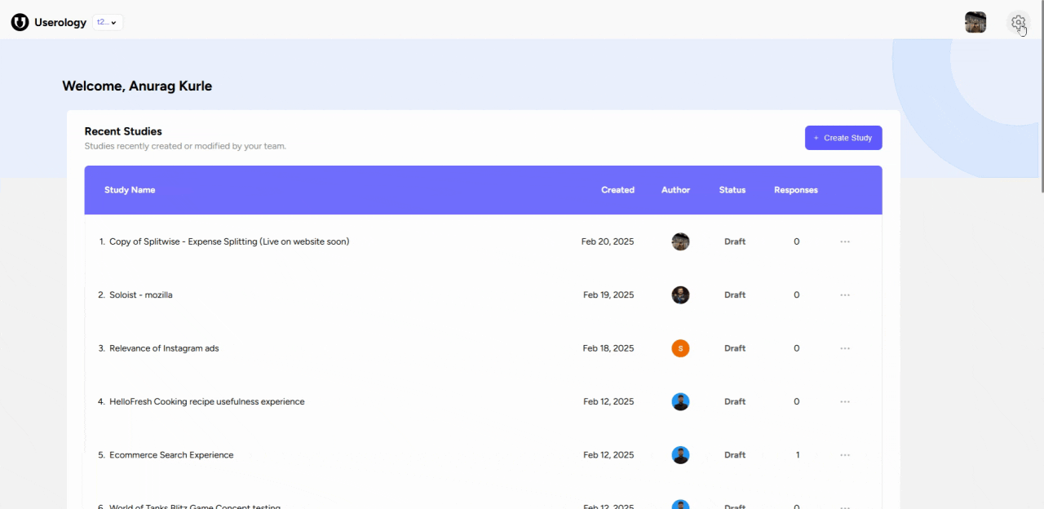
Task: Select the Responses column header
Action: click(x=795, y=190)
